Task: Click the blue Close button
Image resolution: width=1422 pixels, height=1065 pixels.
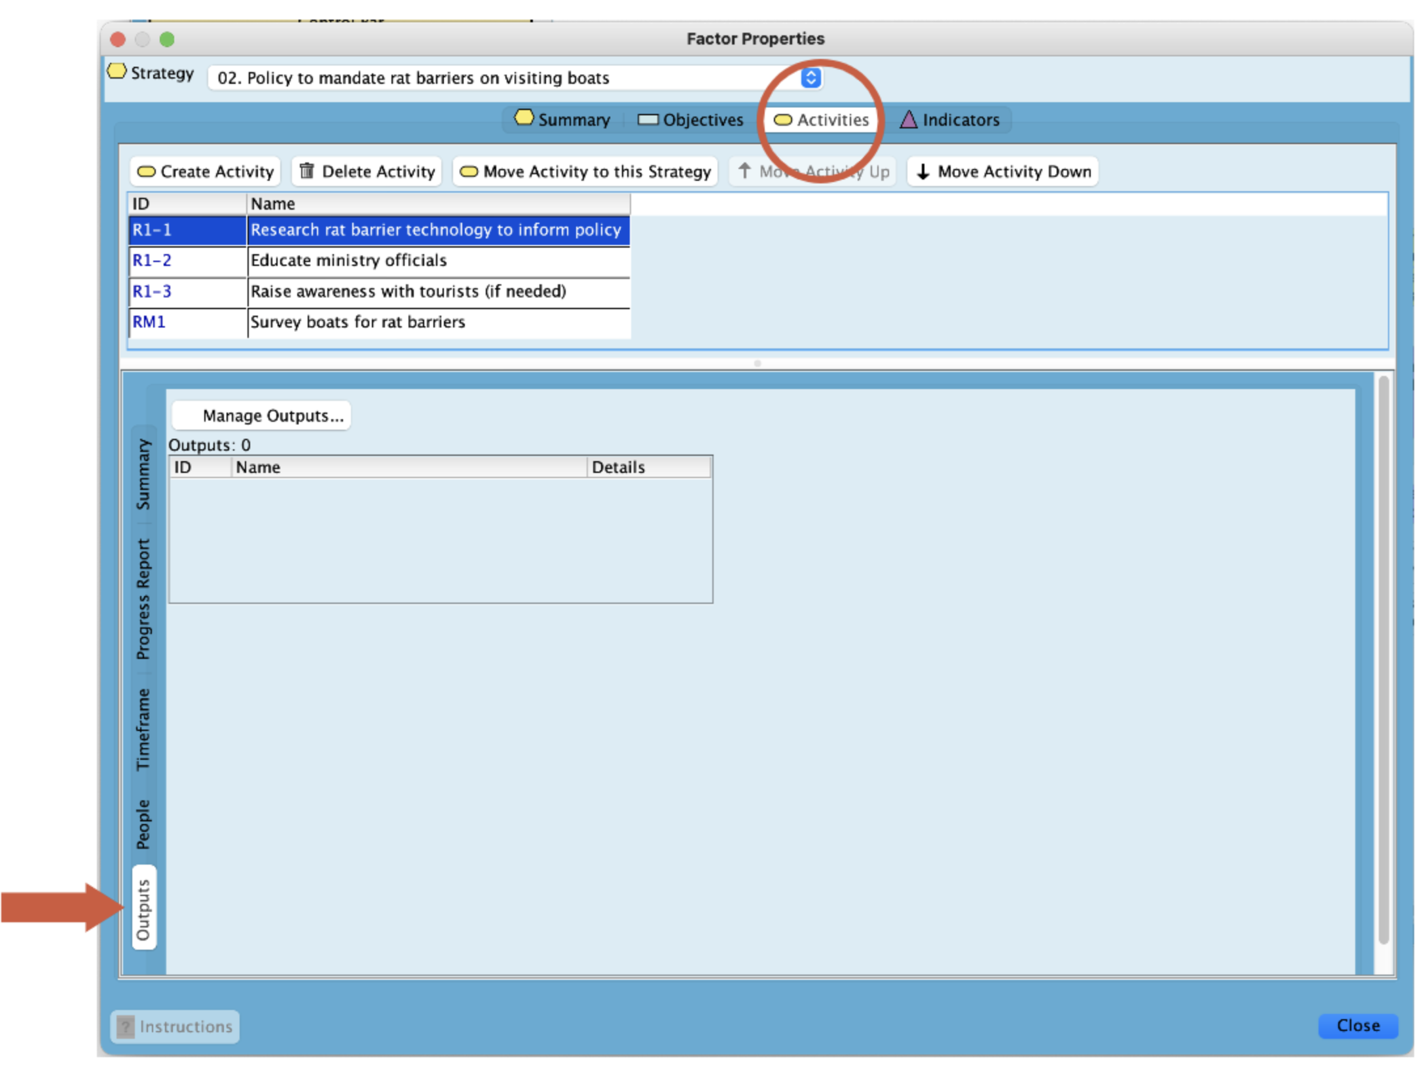Action: [x=1357, y=1026]
